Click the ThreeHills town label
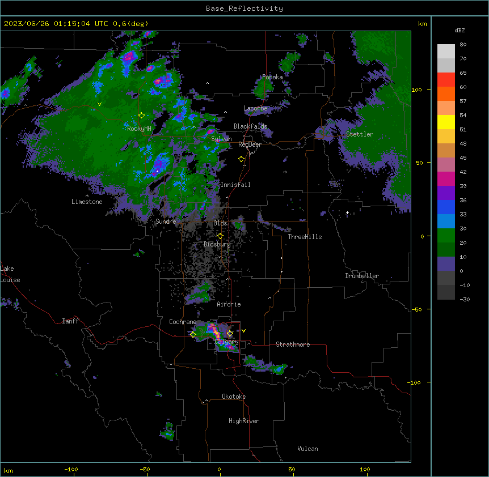 click(305, 237)
